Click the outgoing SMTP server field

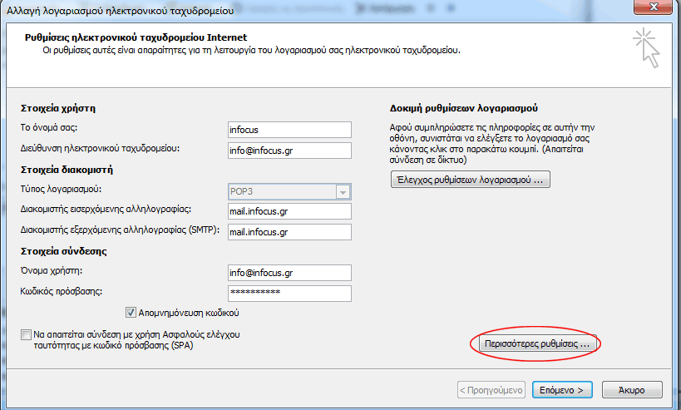pyautogui.click(x=289, y=232)
